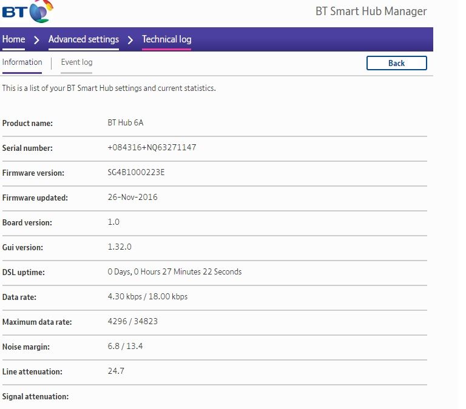This screenshot has width=466, height=409.
Task: Click firmware version SG4B1000223E
Action: [136, 172]
